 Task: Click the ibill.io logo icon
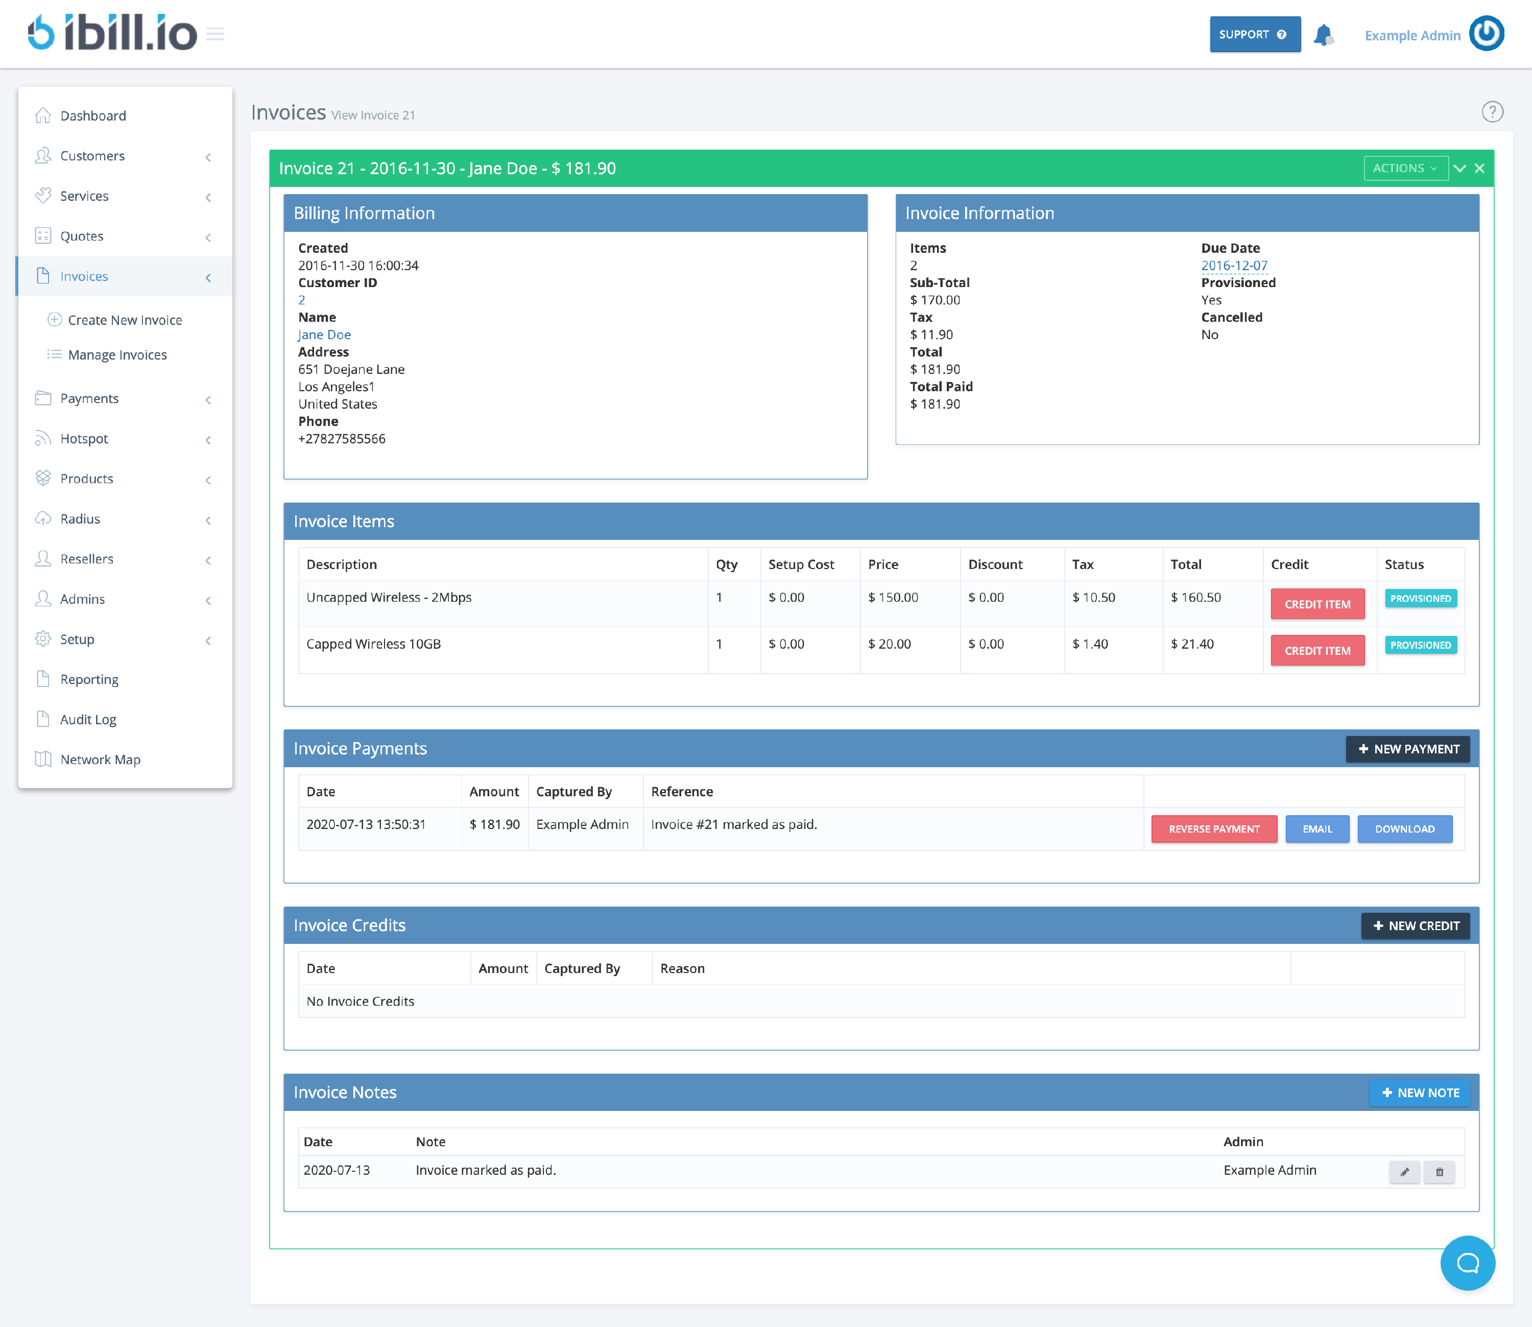pyautogui.click(x=42, y=33)
